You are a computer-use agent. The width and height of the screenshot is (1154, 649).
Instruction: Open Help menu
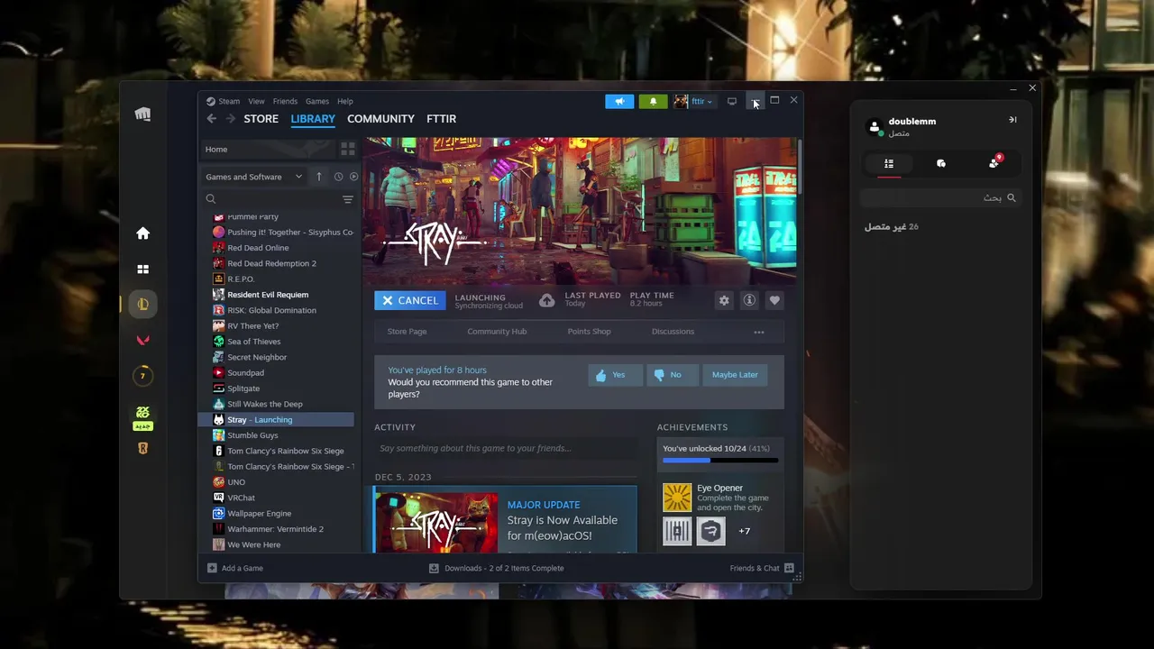coord(345,101)
